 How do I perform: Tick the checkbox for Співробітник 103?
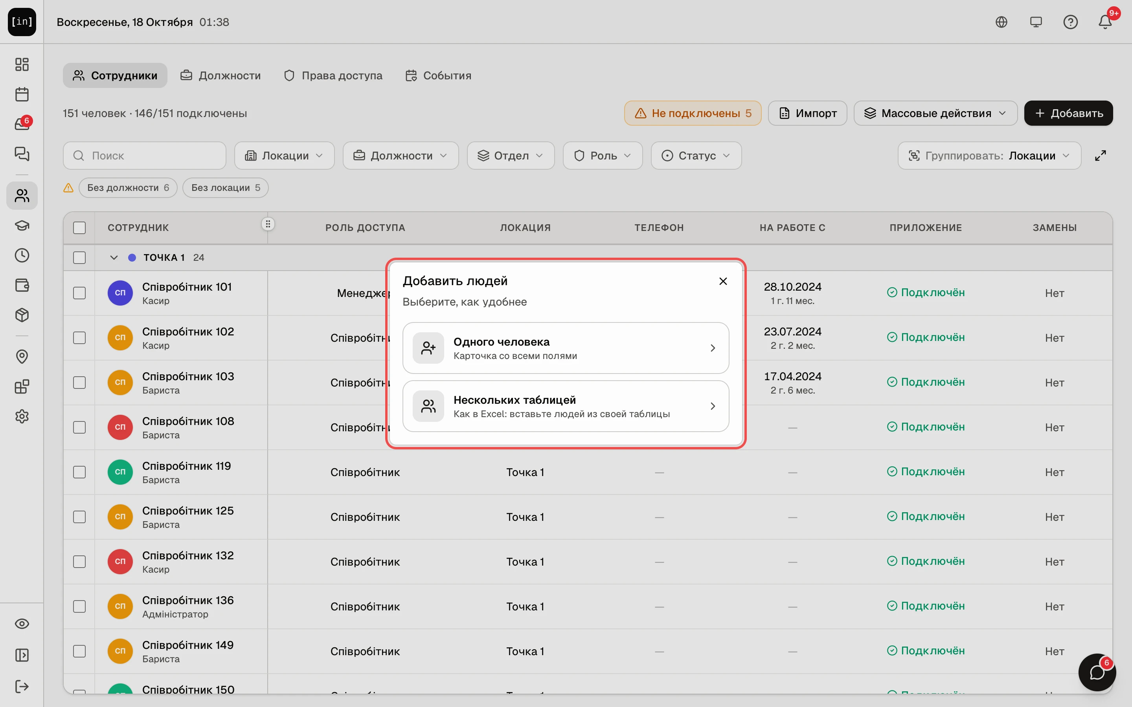pos(79,383)
